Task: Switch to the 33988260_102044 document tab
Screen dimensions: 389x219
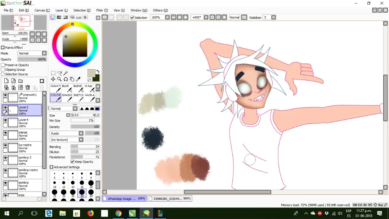Action: [170, 198]
